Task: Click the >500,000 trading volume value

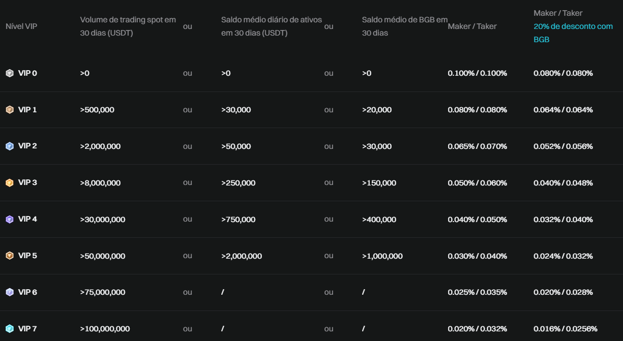Action: click(x=97, y=110)
